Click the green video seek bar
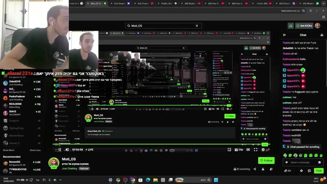 pyautogui.click(x=161, y=145)
